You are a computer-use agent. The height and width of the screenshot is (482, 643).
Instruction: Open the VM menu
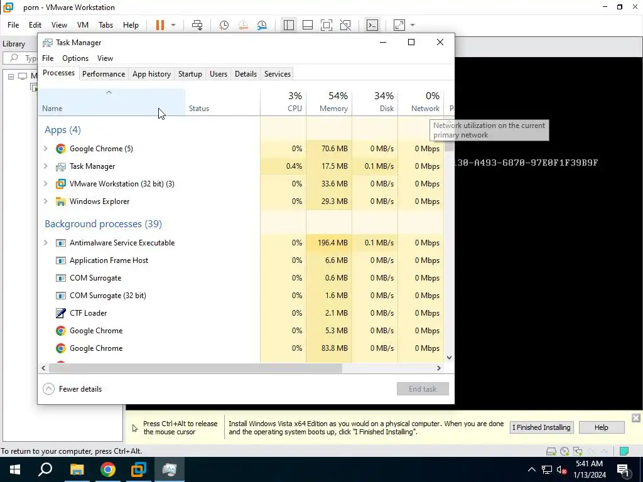click(83, 25)
